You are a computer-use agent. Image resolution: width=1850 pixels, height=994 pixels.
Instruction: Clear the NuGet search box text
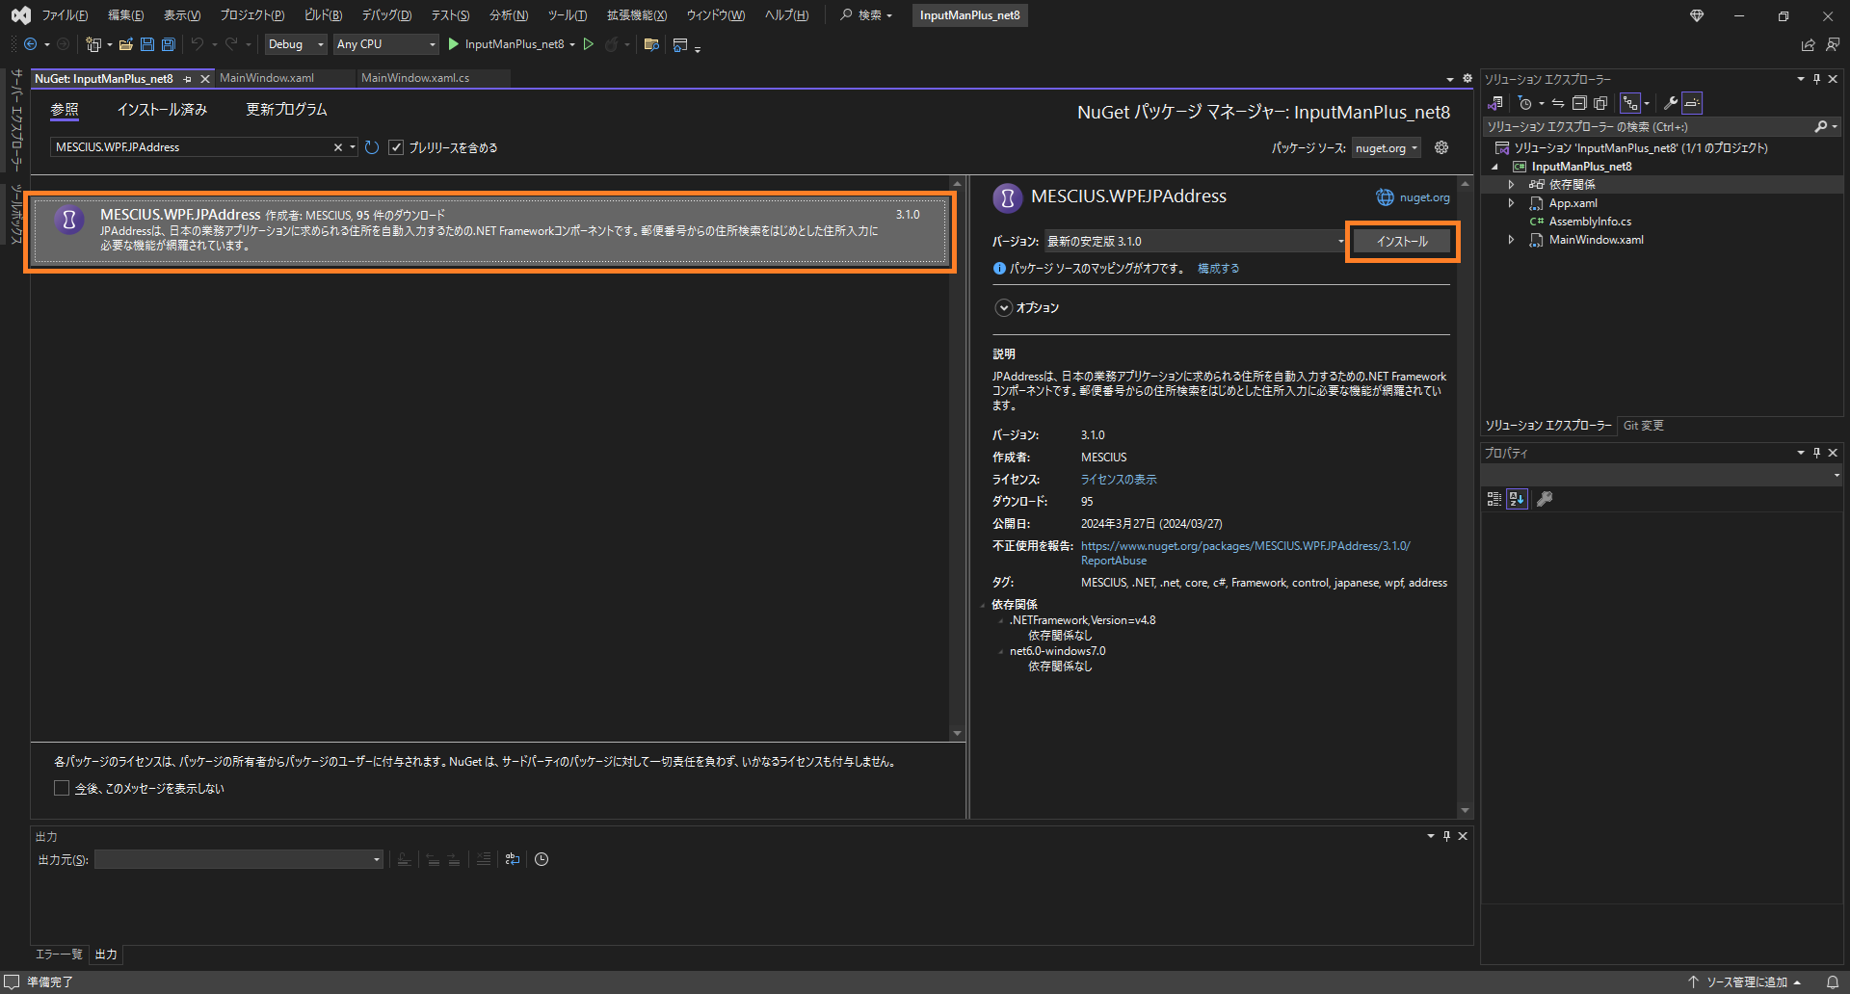click(x=338, y=147)
